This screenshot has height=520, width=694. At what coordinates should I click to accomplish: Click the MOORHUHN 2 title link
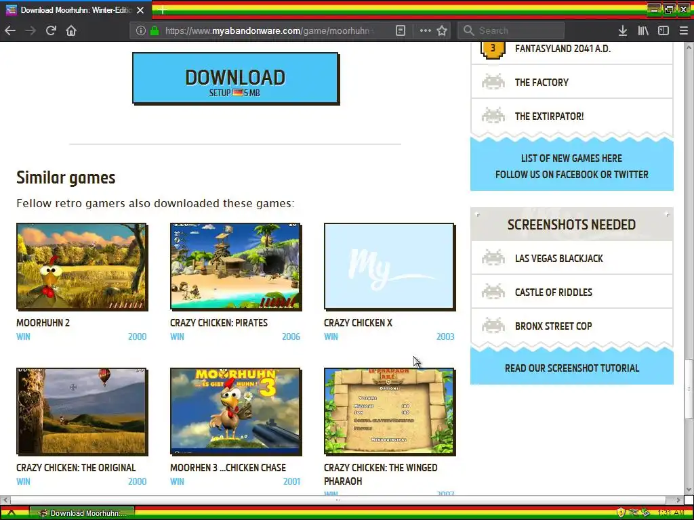[x=43, y=323]
